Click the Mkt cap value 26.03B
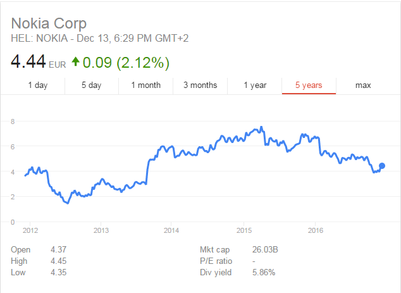401x293 pixels. (x=265, y=250)
